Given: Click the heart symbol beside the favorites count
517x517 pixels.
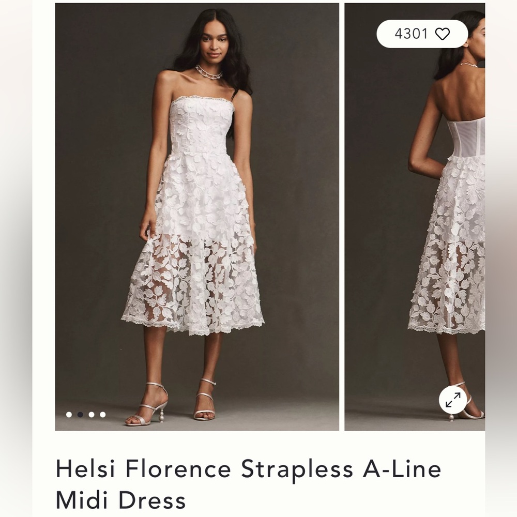Looking at the screenshot, I should 442,34.
